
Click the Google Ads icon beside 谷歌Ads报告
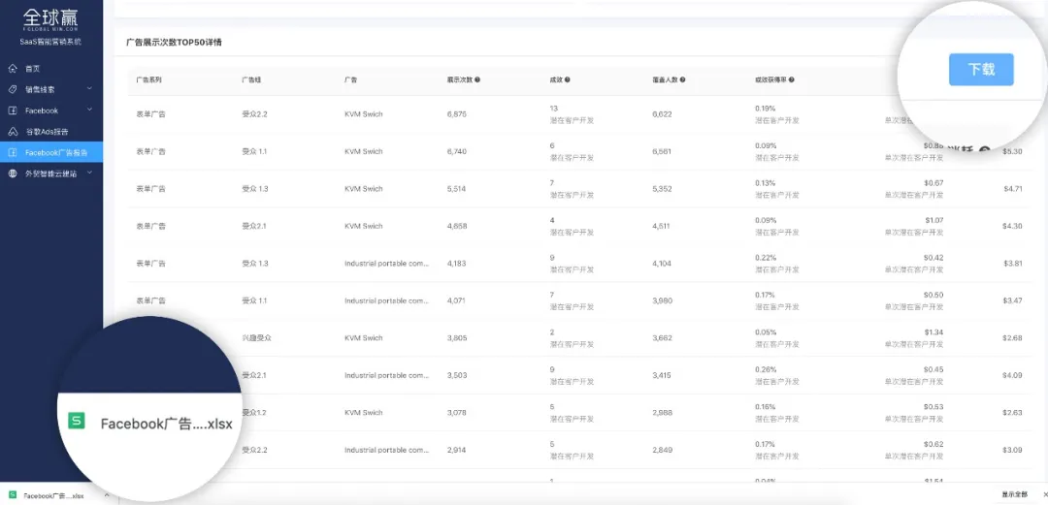tap(13, 132)
